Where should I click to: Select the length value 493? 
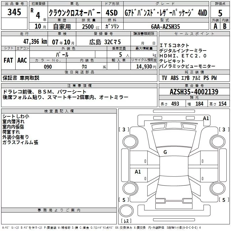pyautogui.click(x=175, y=104)
